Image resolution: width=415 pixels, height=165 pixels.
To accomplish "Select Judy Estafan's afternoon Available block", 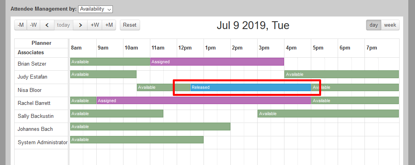I will (x=341, y=74).
